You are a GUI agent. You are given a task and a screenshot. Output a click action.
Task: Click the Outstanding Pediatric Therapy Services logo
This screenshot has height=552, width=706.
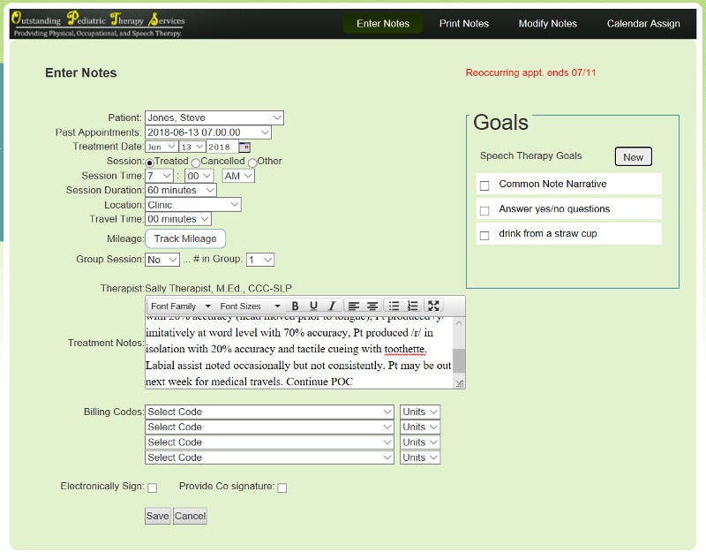tap(98, 24)
